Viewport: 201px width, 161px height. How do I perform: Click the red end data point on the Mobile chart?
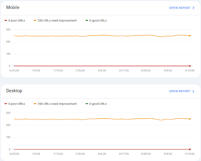[x=190, y=66]
